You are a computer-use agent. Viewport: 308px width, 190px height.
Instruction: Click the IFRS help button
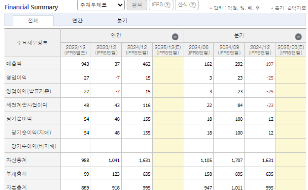pos(161,5)
